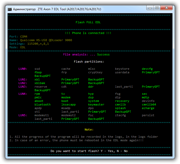Click the 'mdtp' partition name
This screenshot has width=180, height=164.
click(x=145, y=98)
